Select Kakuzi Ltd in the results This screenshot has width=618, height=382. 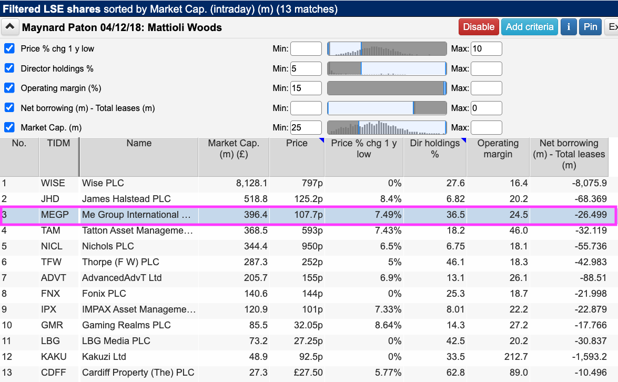pos(104,357)
